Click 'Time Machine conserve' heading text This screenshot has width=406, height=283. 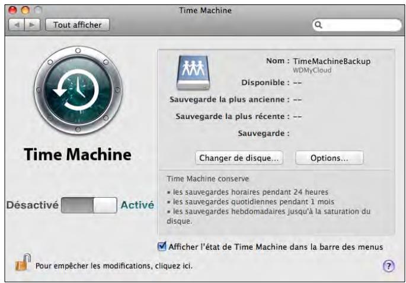[x=208, y=179]
